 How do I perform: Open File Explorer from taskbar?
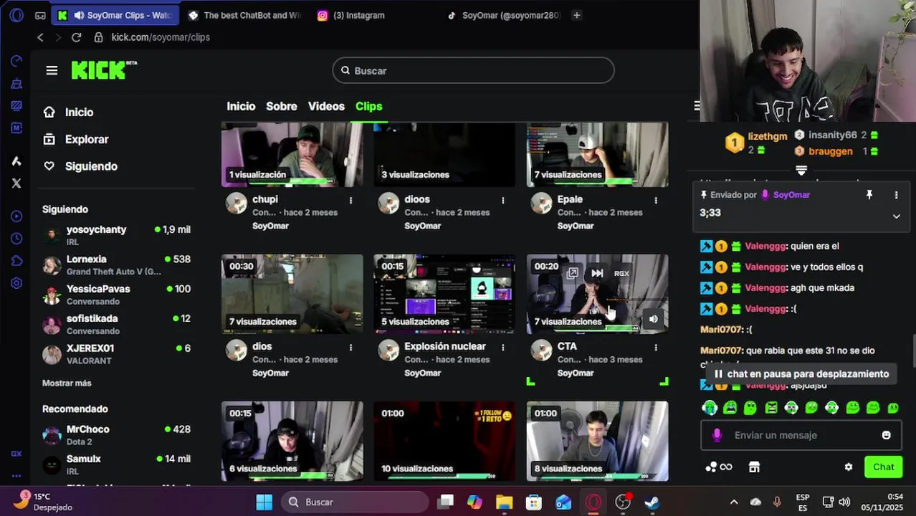[504, 502]
